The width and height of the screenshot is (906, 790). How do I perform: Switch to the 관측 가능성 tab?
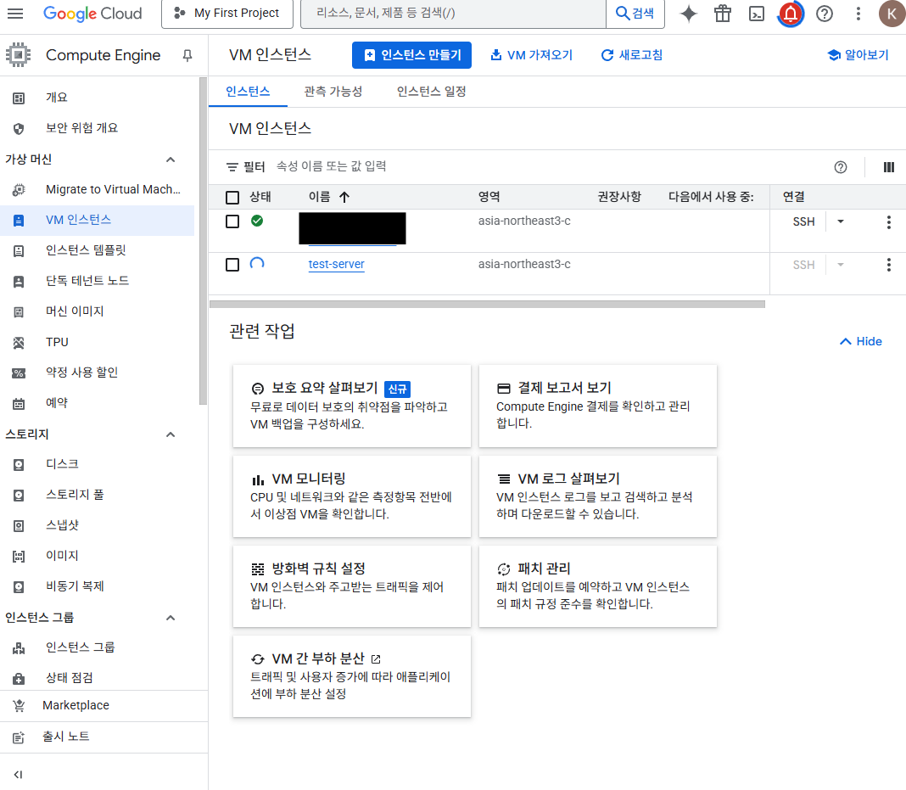[x=333, y=92]
